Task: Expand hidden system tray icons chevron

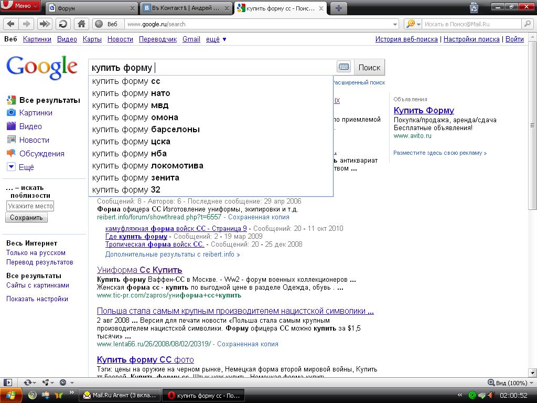Action: pyautogui.click(x=460, y=396)
